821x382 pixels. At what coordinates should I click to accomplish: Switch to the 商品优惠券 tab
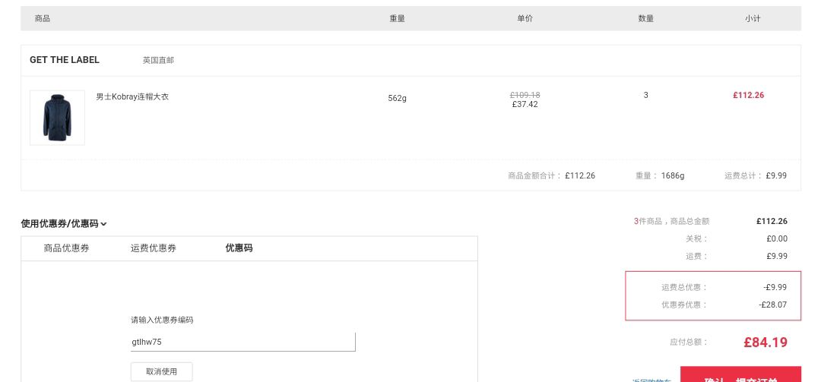click(66, 248)
